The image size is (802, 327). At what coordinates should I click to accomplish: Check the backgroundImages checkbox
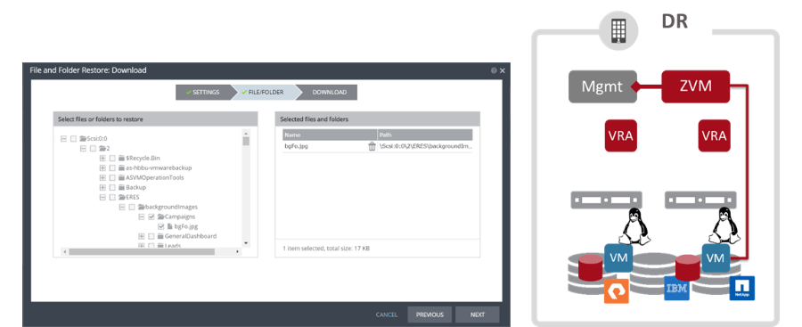(x=132, y=207)
